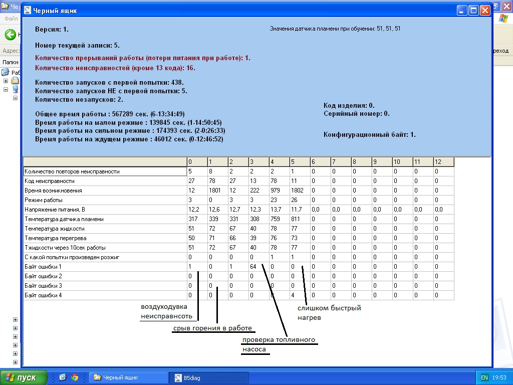Select row label Байт ошибки 4

(105, 295)
